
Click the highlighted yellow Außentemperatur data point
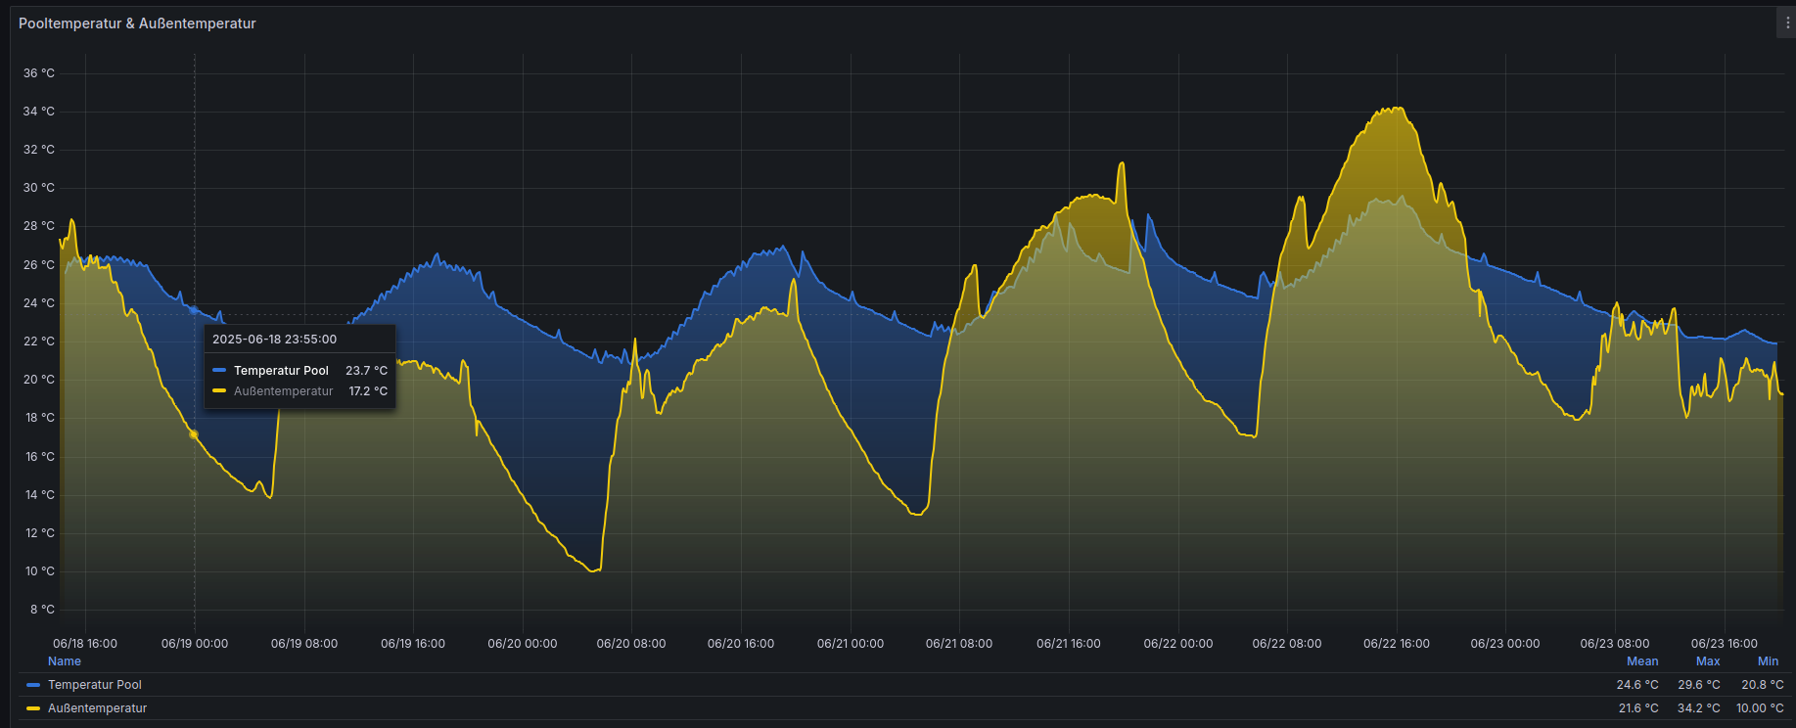tap(194, 434)
